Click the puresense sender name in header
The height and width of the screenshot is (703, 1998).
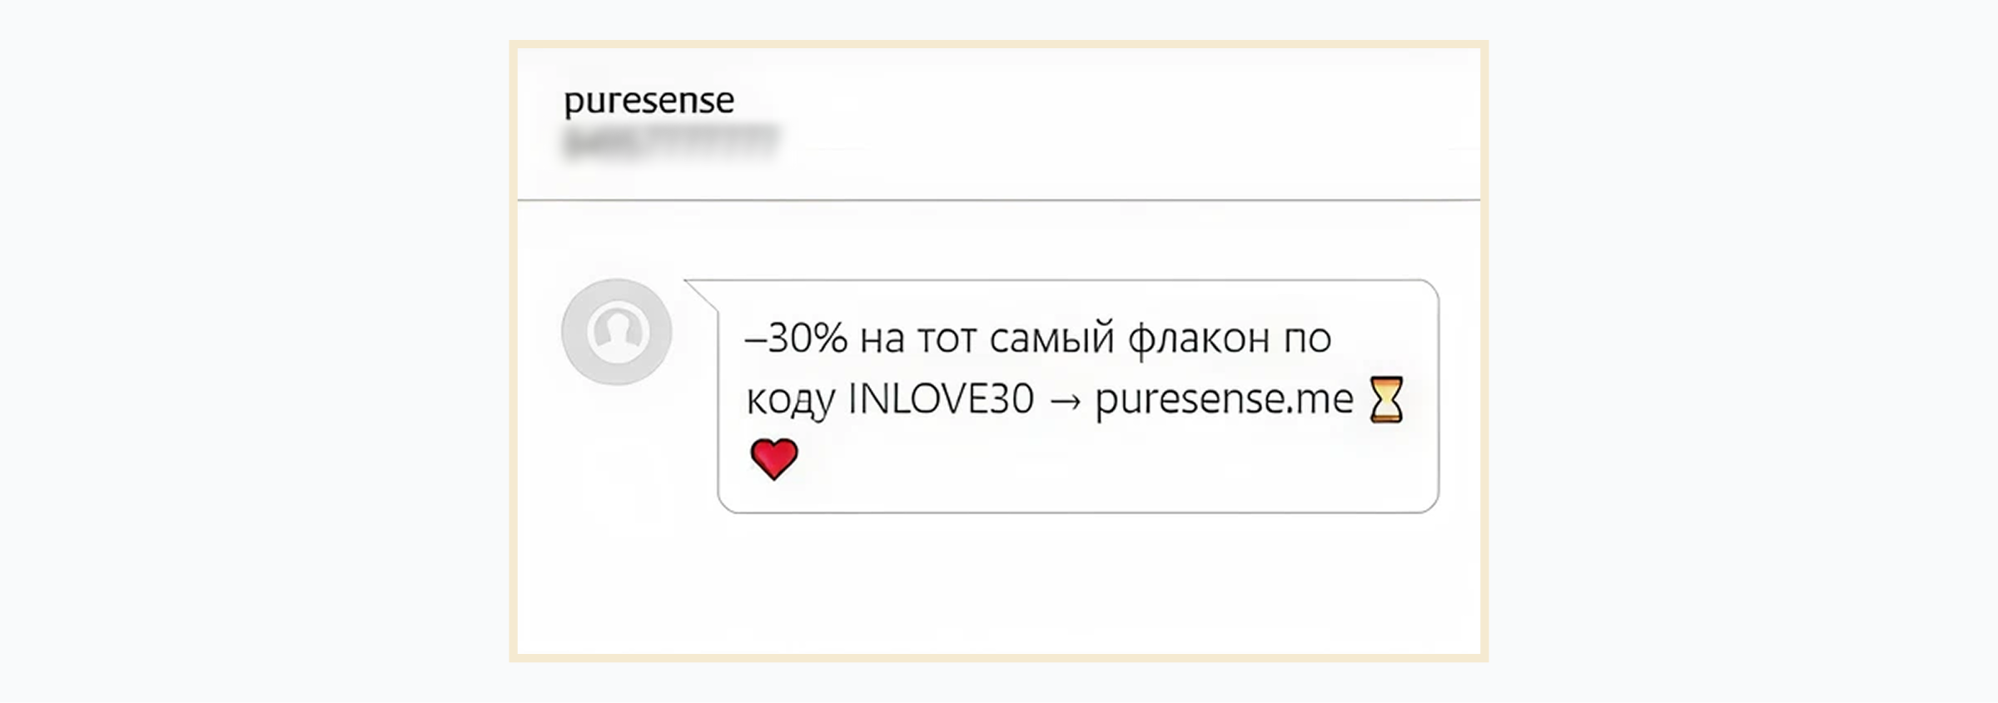[x=649, y=101]
